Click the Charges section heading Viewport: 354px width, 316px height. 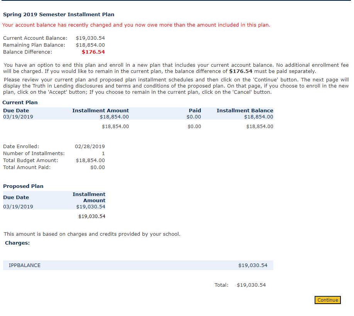17,243
